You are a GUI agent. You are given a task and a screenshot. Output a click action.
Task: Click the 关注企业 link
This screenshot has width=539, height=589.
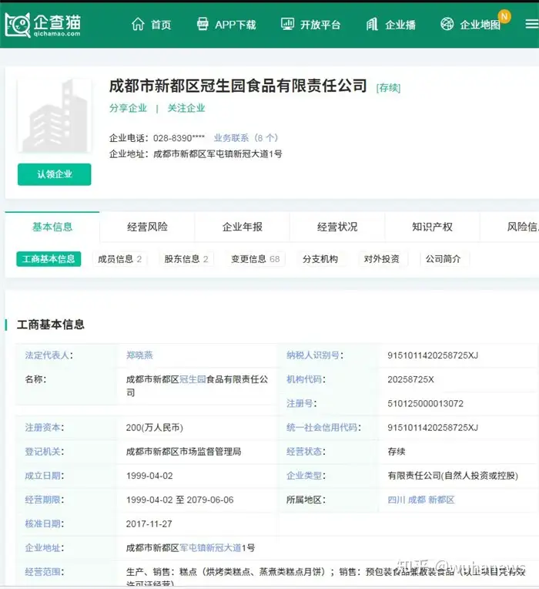point(186,108)
